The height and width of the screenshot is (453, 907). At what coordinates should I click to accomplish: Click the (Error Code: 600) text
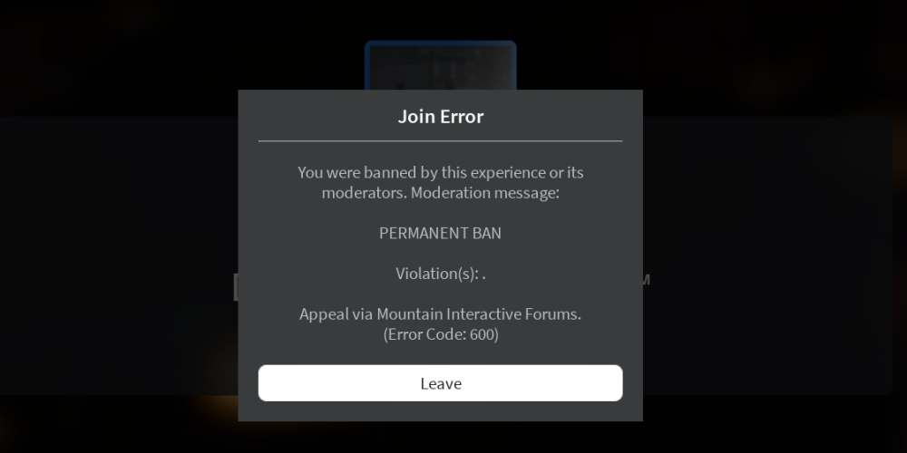click(x=440, y=334)
